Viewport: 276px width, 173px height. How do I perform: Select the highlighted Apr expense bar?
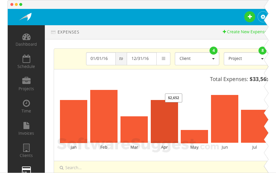point(164,121)
